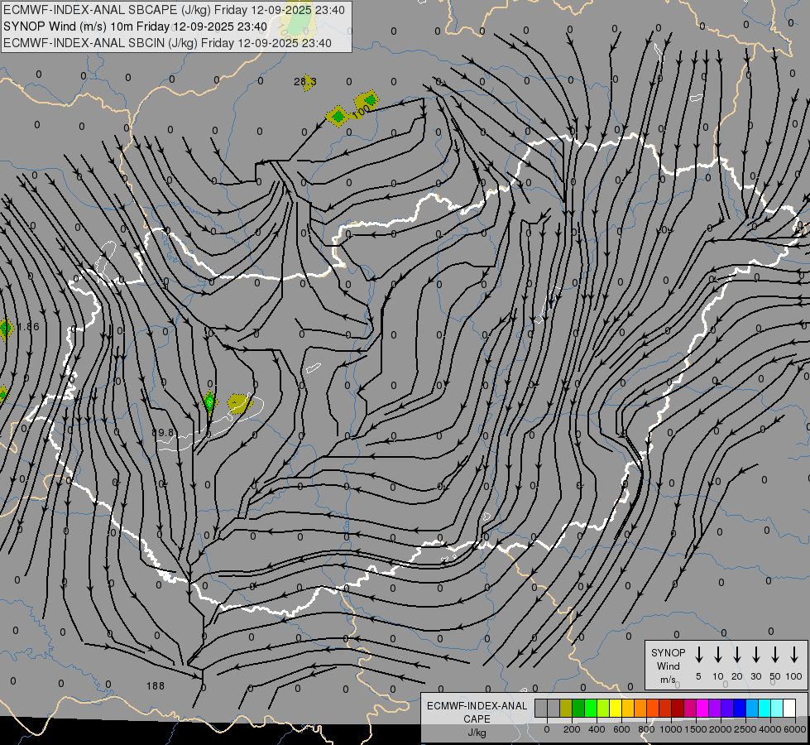810x745 pixels.
Task: Pick the purple swatch after 2000 tick
Action: (727, 708)
